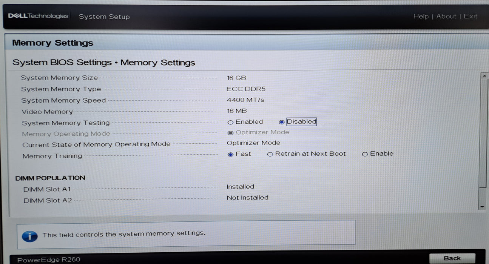
Task: Click the ECC DDR5 value
Action: point(246,89)
